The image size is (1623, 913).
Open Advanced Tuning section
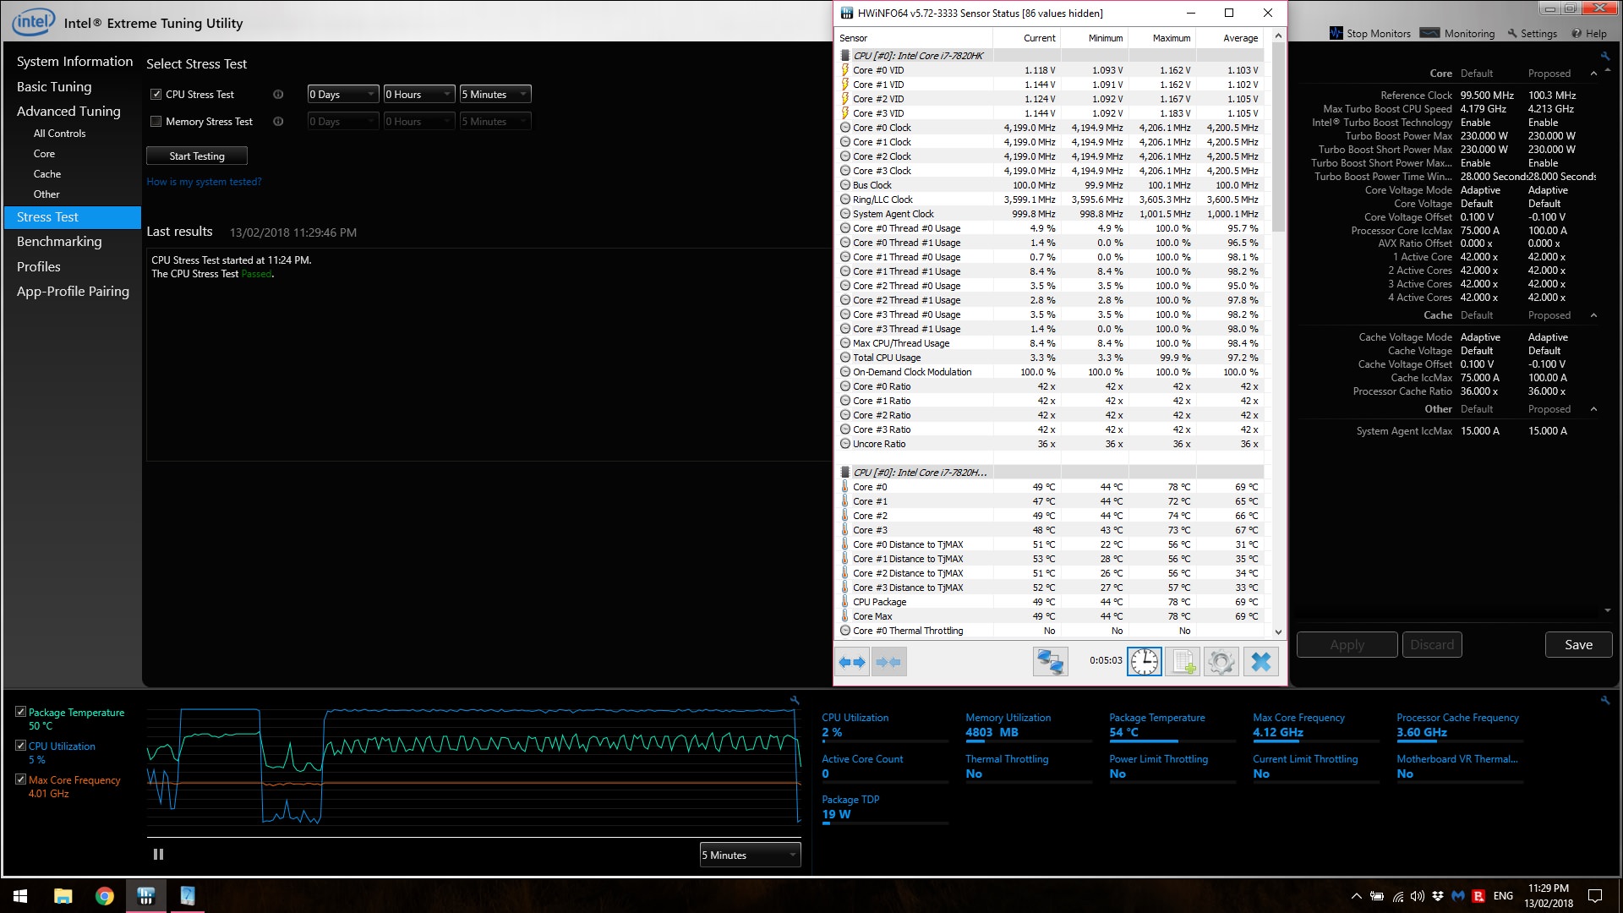tap(68, 112)
